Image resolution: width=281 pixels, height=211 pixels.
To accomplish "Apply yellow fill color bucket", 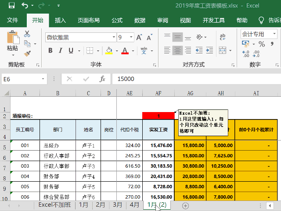I will pos(109,51).
